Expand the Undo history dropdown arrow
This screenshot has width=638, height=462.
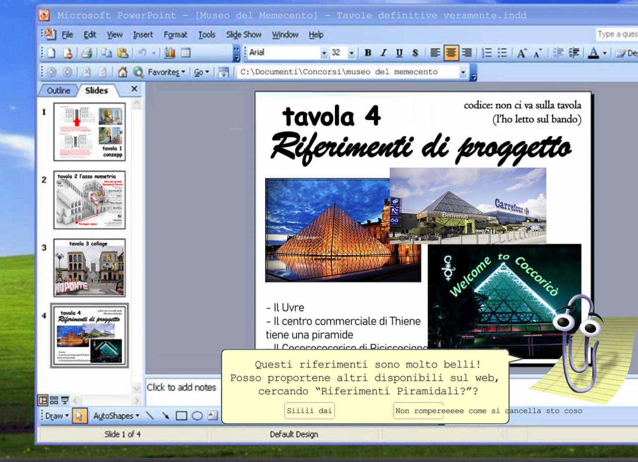tap(154, 53)
